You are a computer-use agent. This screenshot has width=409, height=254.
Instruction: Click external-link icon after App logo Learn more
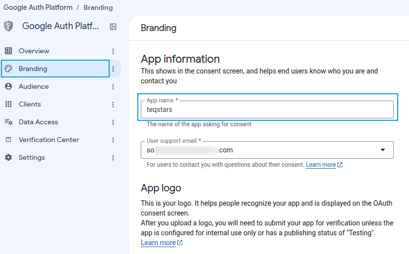pyautogui.click(x=180, y=243)
